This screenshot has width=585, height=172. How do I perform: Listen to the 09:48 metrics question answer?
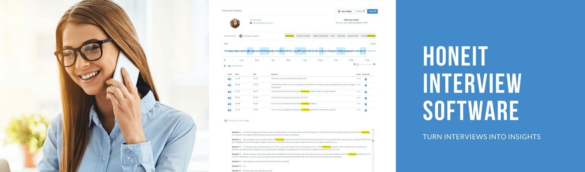point(229,85)
